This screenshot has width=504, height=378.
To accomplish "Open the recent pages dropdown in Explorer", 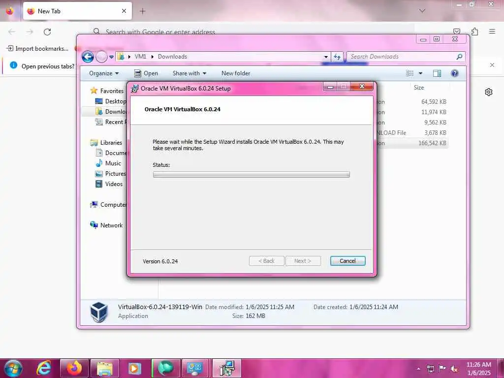I will pos(112,57).
